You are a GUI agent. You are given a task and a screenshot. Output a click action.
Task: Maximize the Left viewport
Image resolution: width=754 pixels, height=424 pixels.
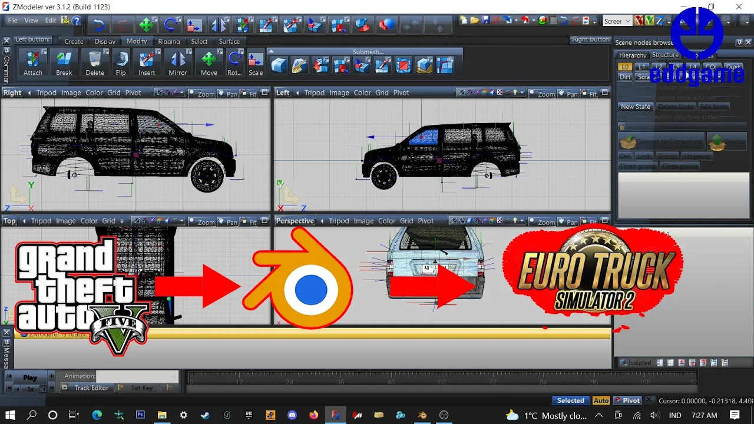[x=605, y=92]
